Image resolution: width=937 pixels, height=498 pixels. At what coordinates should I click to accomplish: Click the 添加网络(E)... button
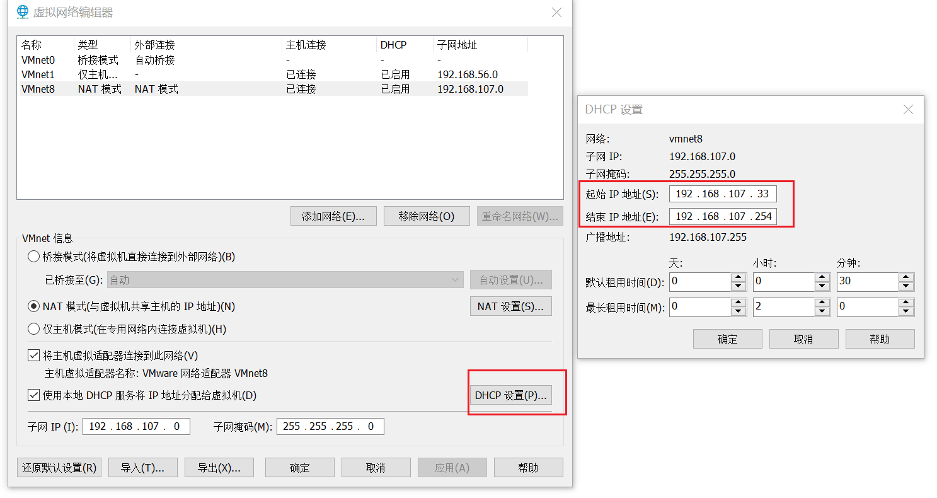[x=333, y=216]
